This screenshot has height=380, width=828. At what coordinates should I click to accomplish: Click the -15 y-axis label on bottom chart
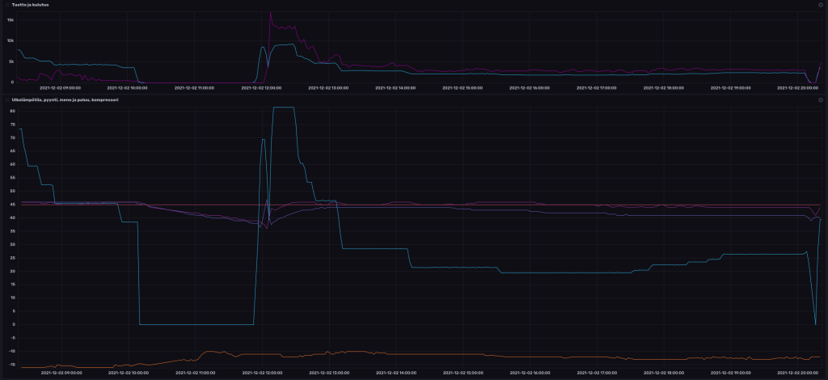(x=12, y=365)
